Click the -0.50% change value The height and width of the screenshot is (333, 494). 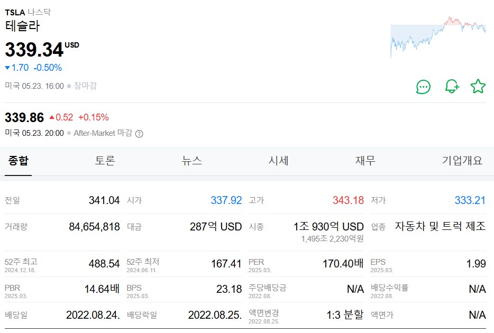pyautogui.click(x=48, y=68)
